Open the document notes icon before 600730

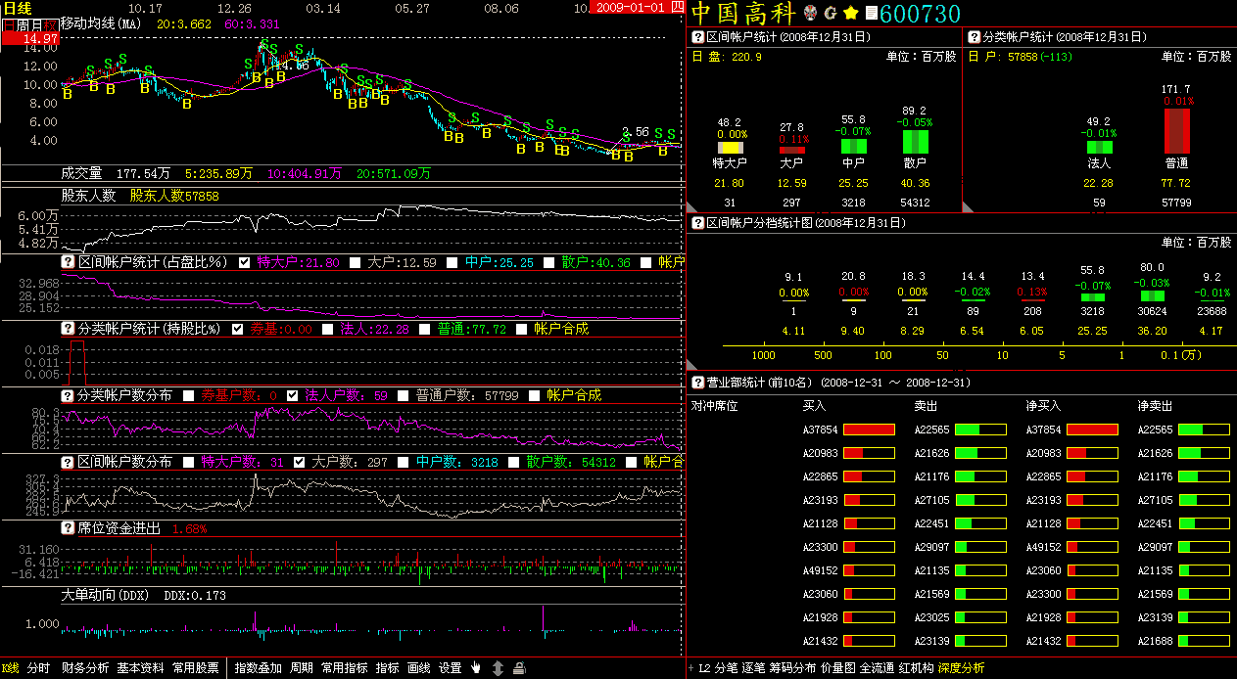[x=870, y=14]
